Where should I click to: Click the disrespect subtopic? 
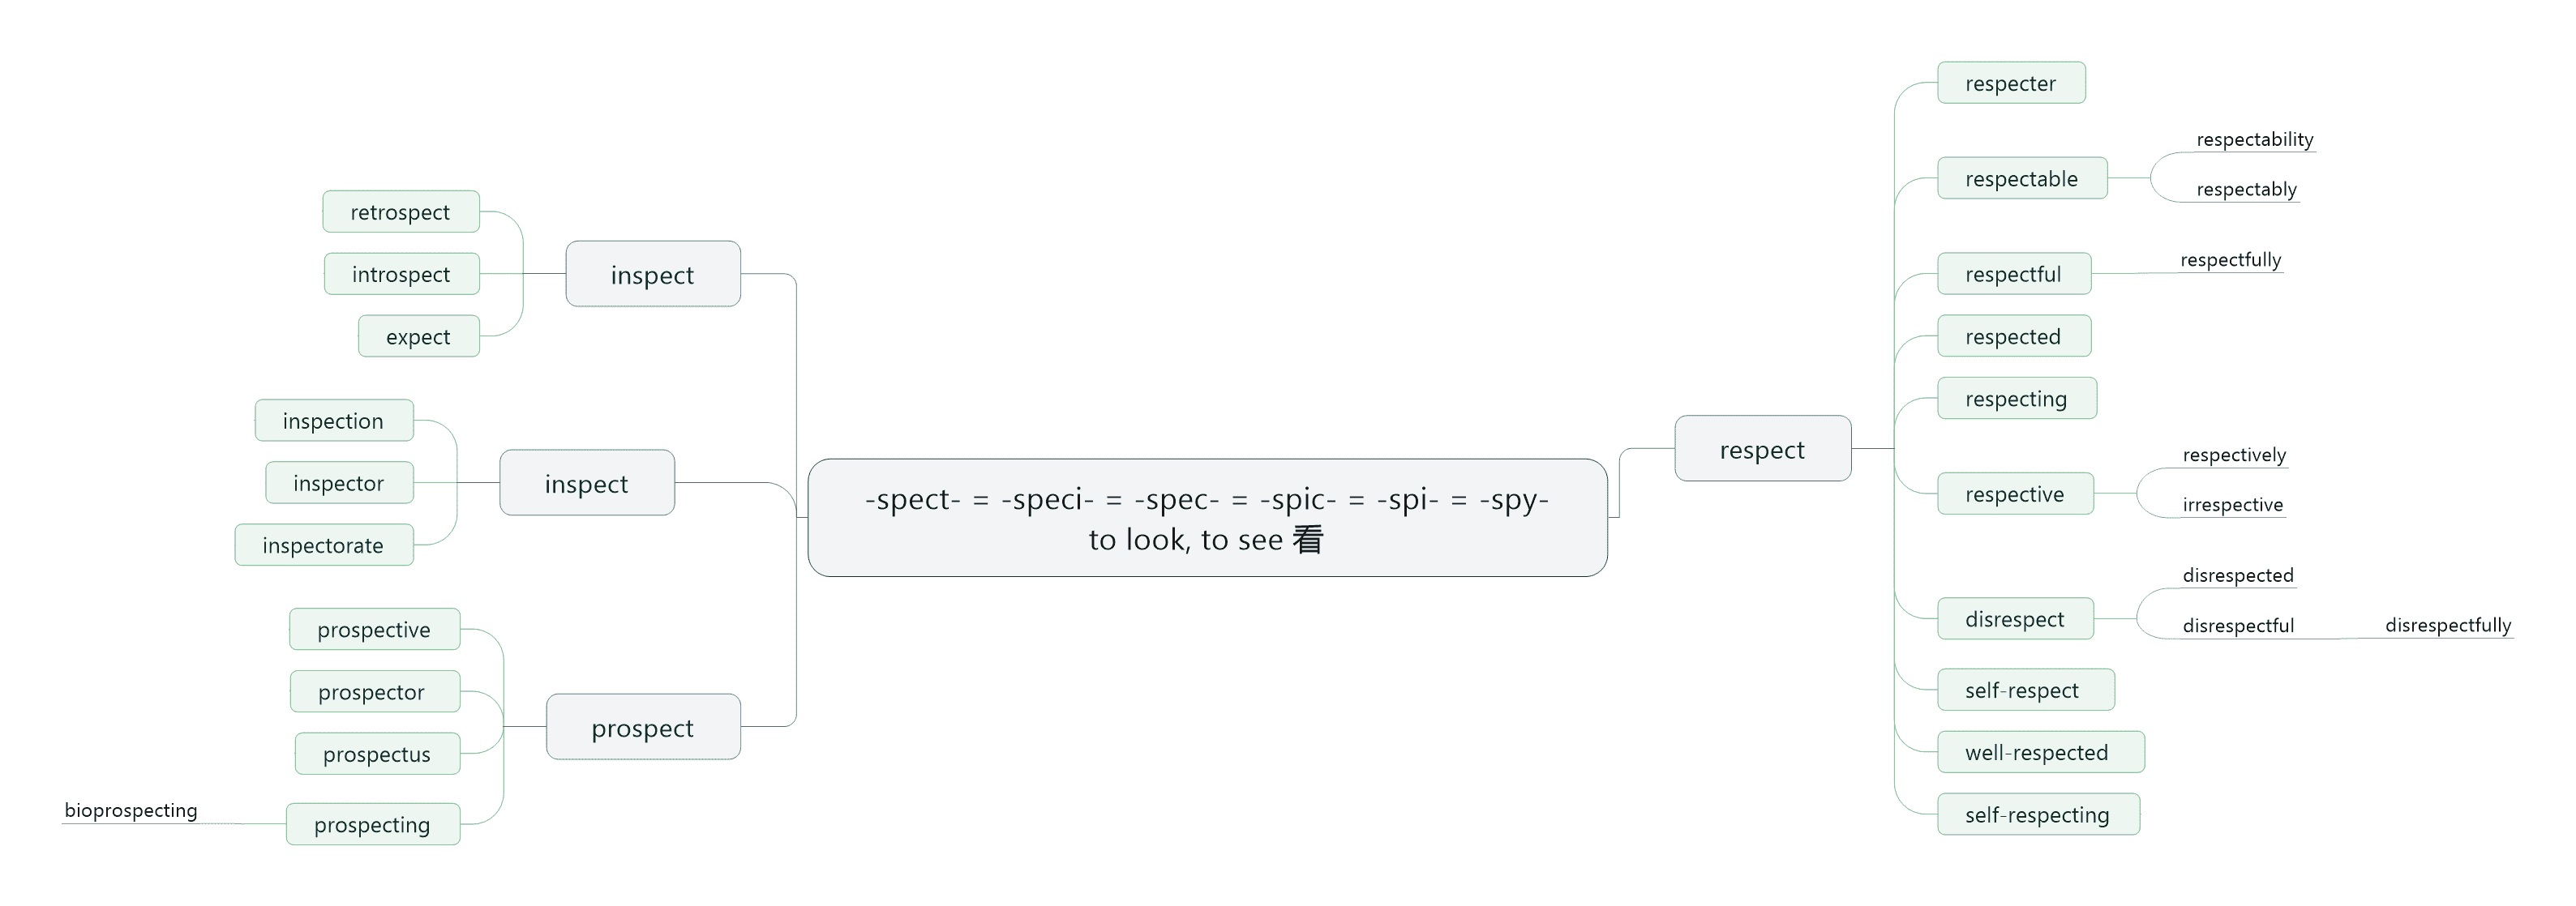pos(2015,618)
